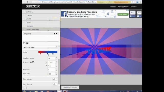Click the Gradient angle stepper arrows
Viewport: 164px width, 92px height.
coord(56,58)
